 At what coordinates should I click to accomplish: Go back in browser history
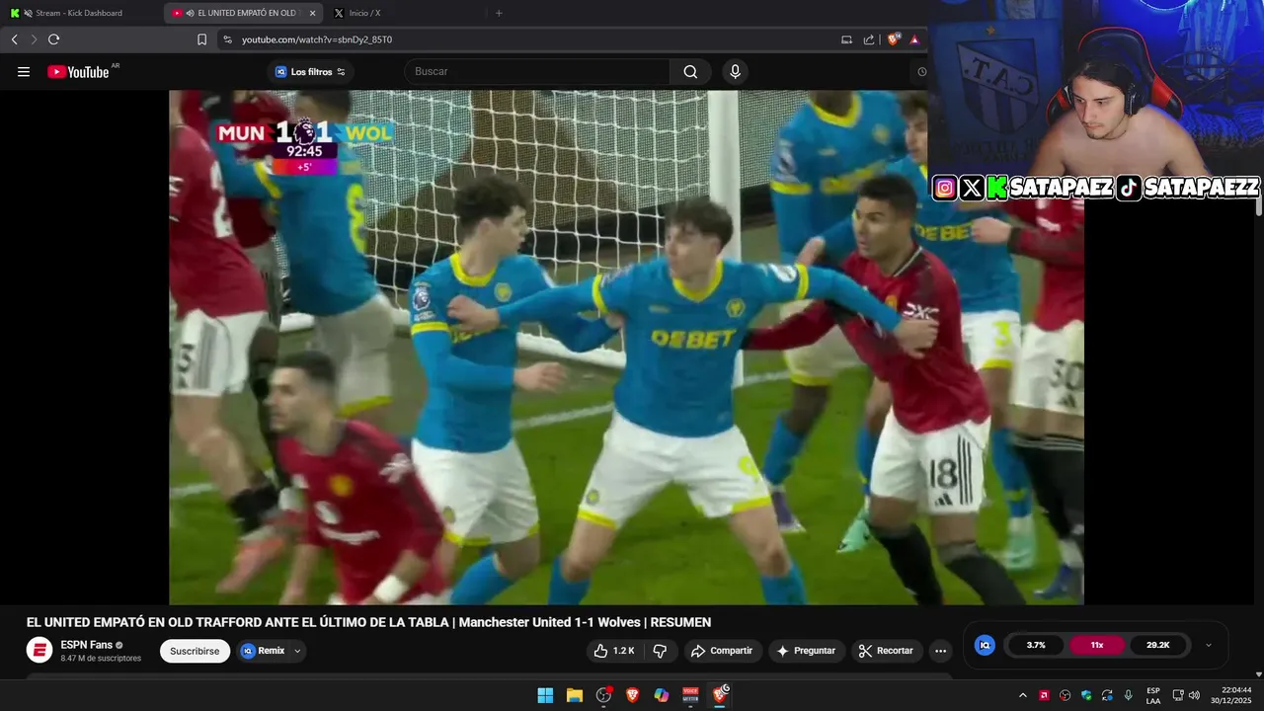[14, 39]
